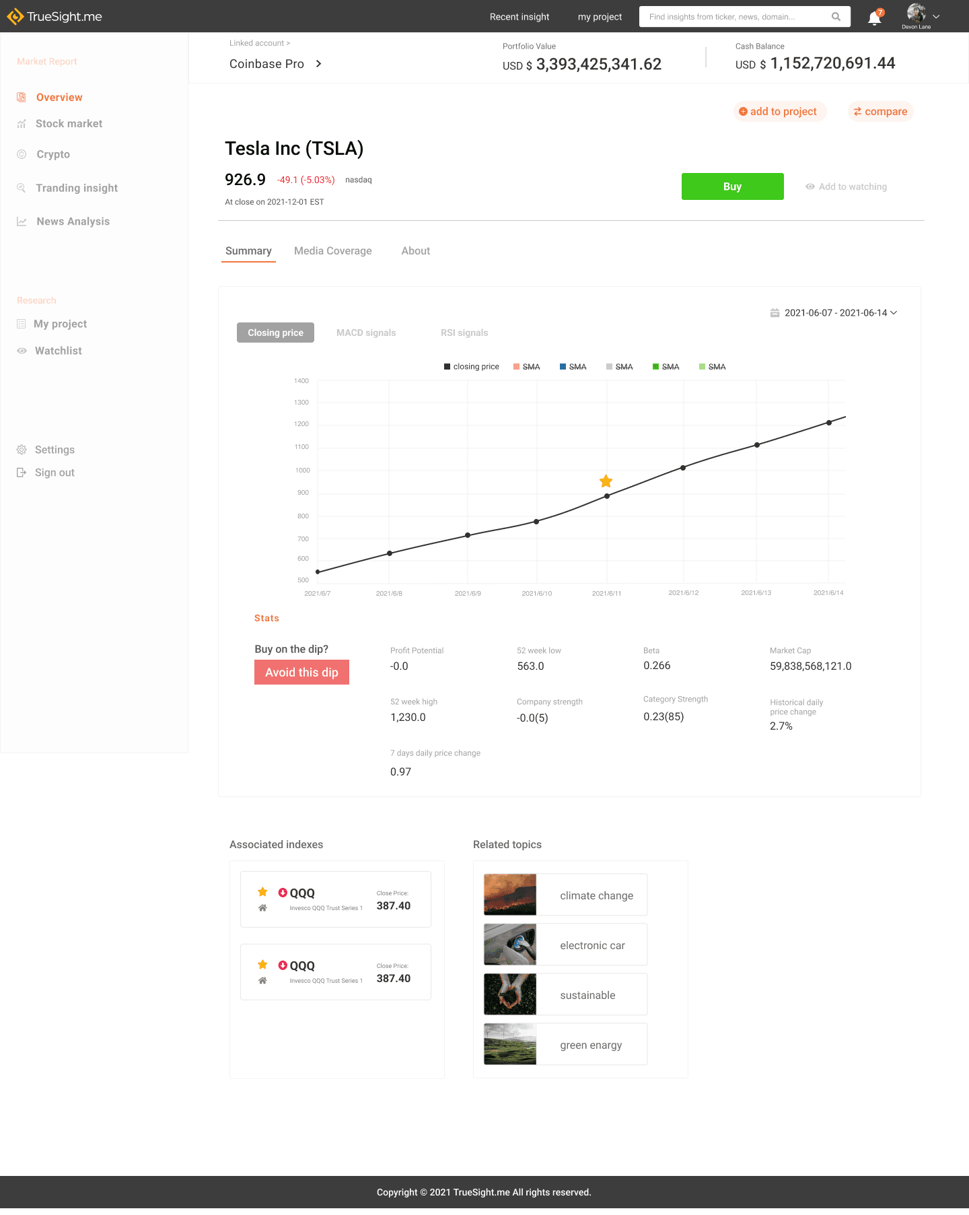Open Stock market in sidebar
Viewport: 969px width, 1215px height.
coord(69,124)
